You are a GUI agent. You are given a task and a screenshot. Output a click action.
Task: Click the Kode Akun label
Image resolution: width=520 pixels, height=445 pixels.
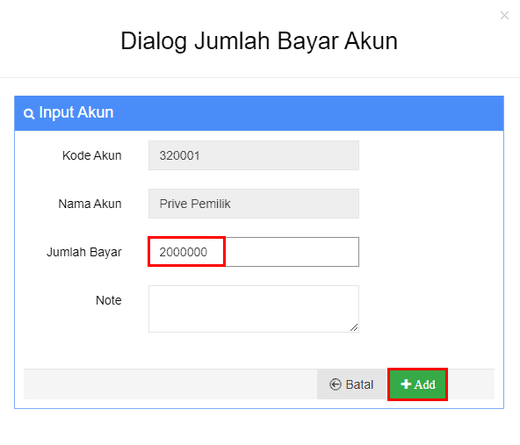tap(92, 155)
